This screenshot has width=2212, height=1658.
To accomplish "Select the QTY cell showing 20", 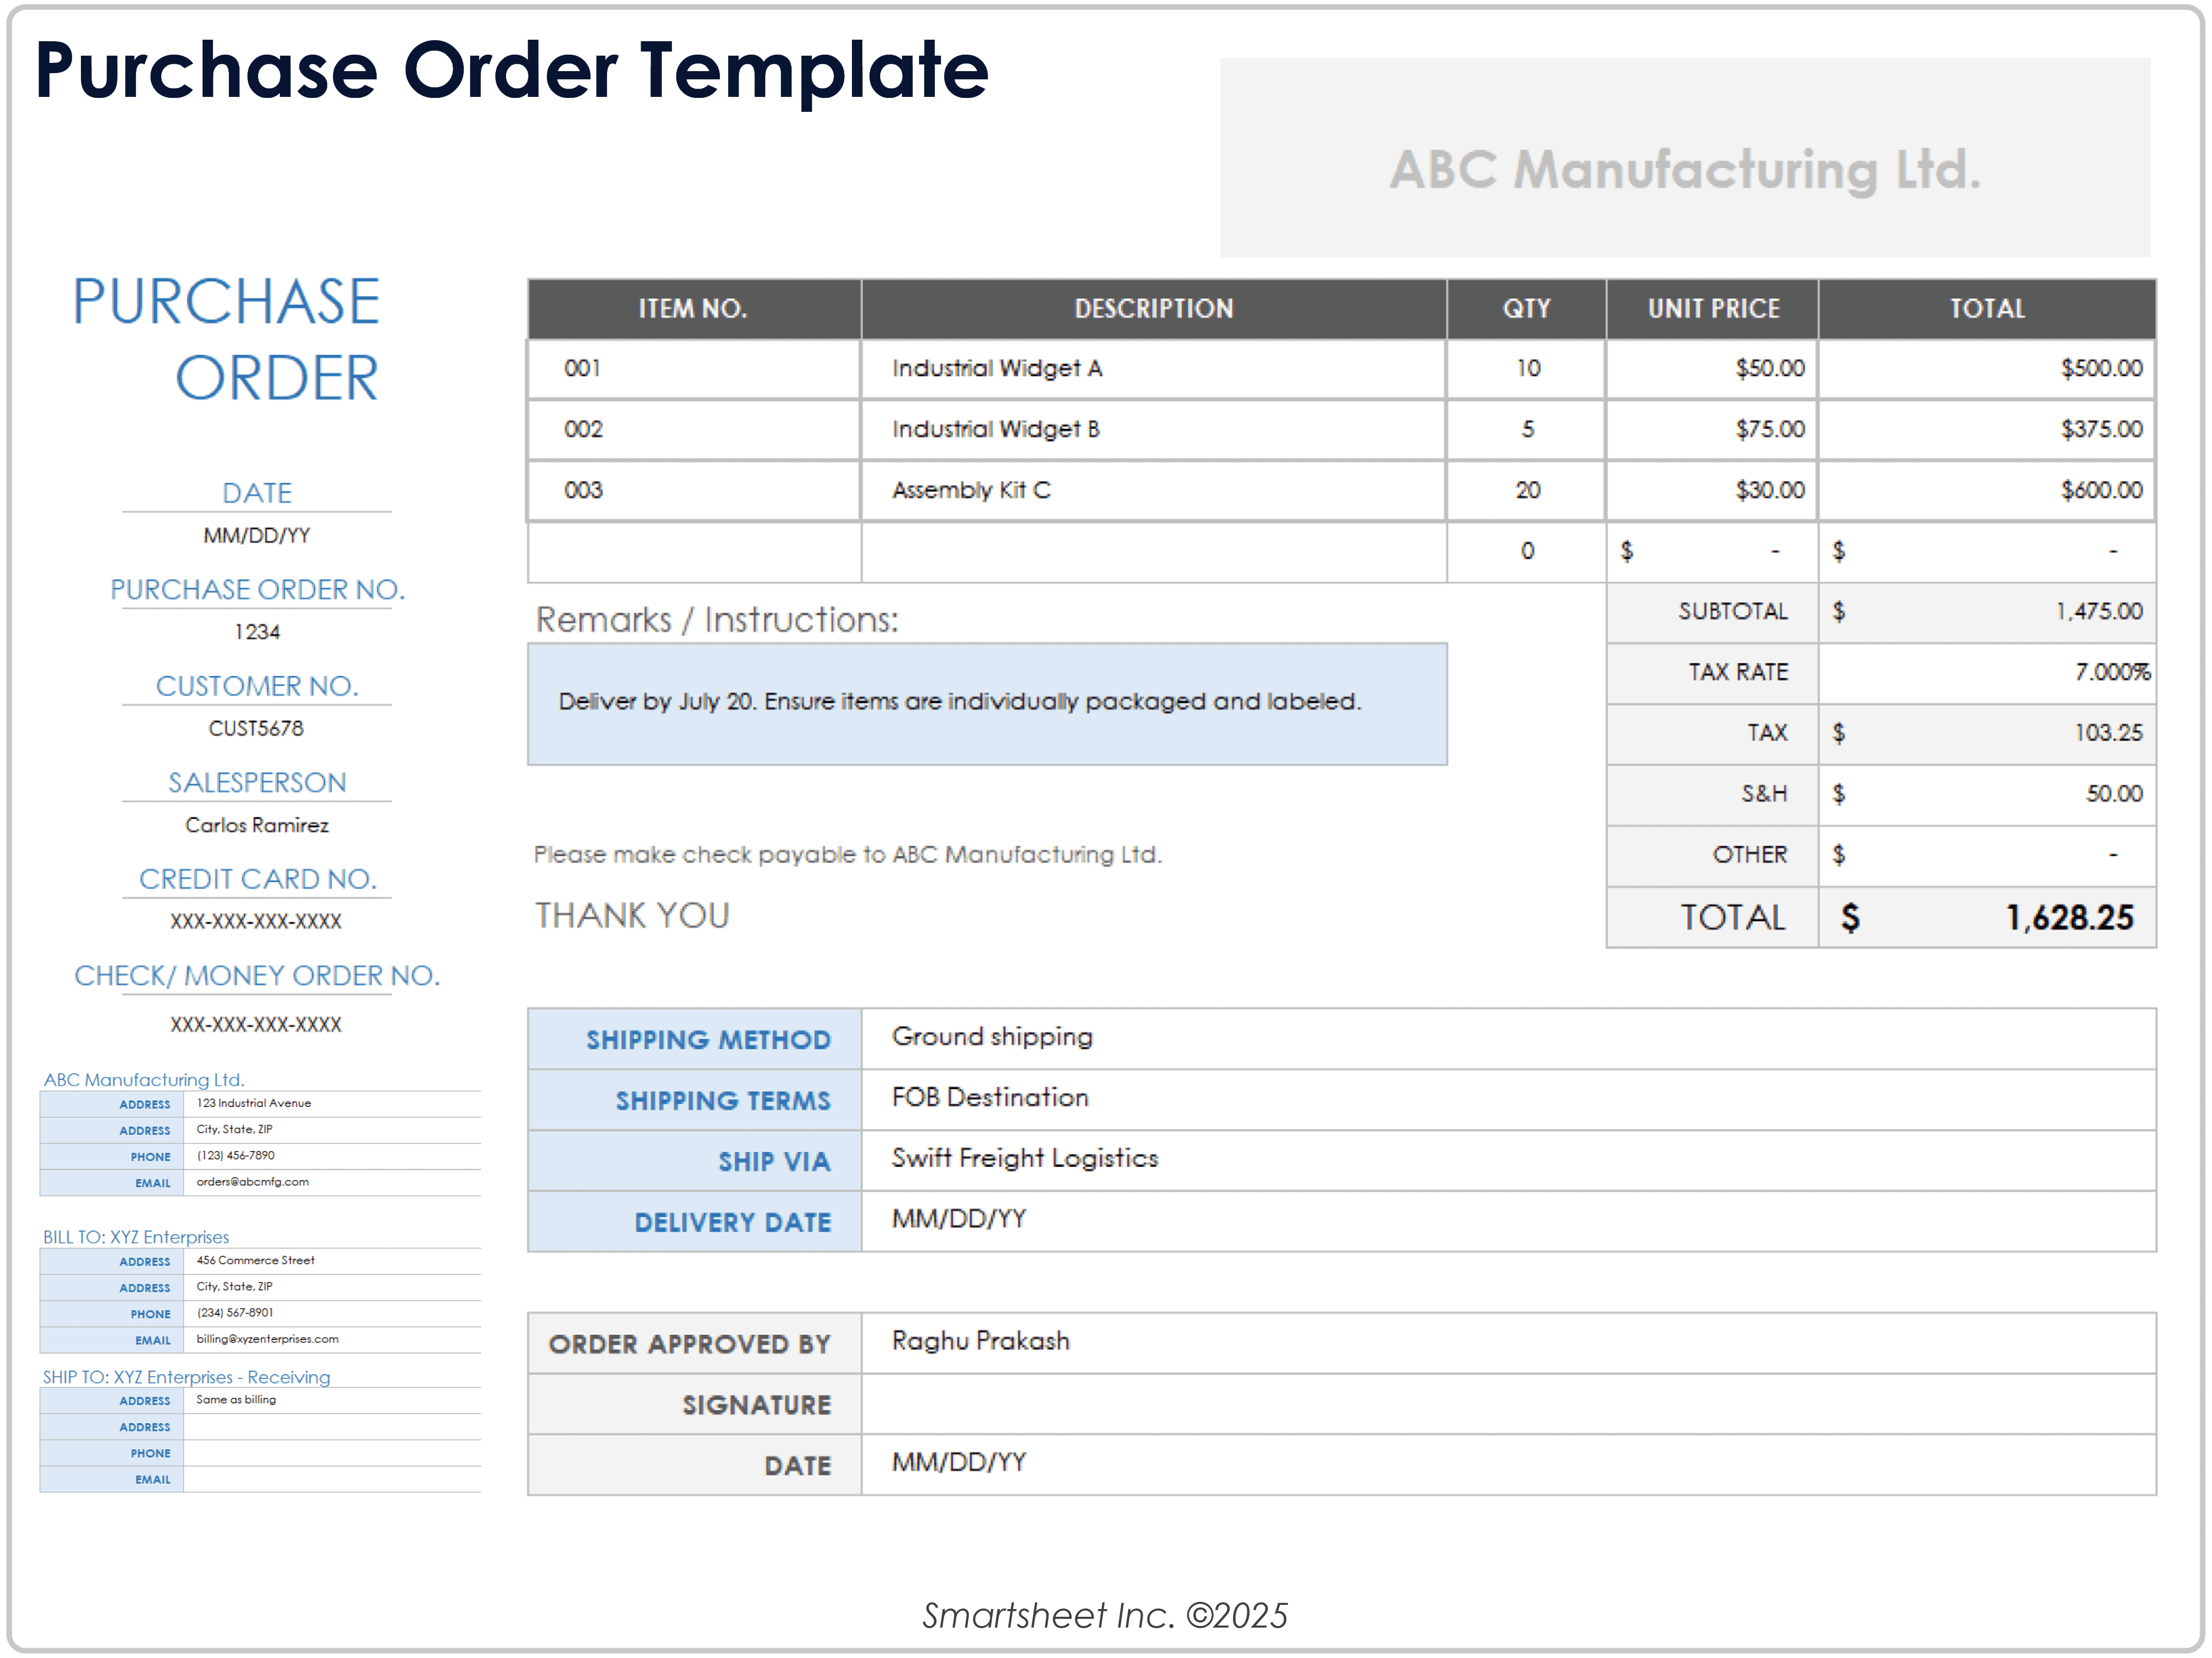I will click(x=1526, y=490).
